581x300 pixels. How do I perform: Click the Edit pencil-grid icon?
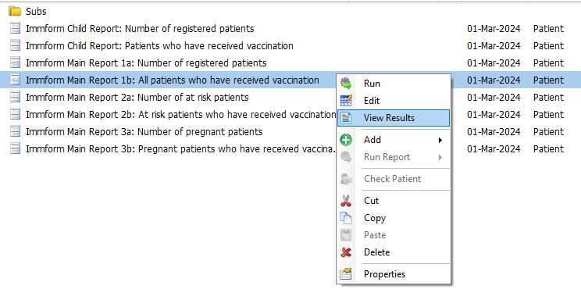coord(346,101)
